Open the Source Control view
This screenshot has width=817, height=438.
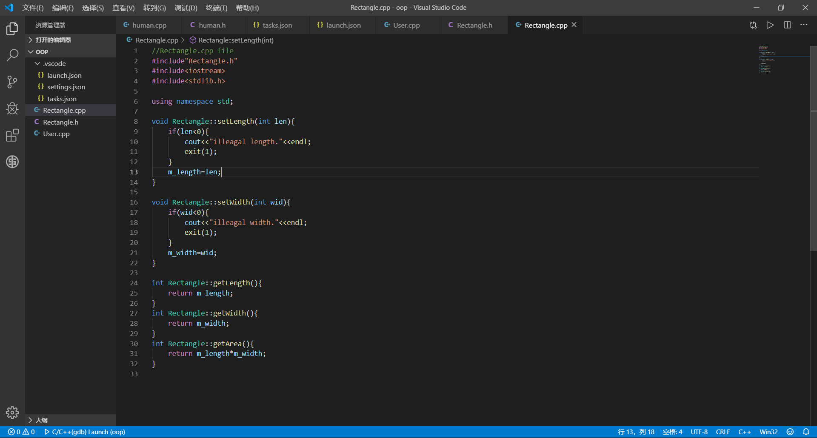[x=12, y=82]
